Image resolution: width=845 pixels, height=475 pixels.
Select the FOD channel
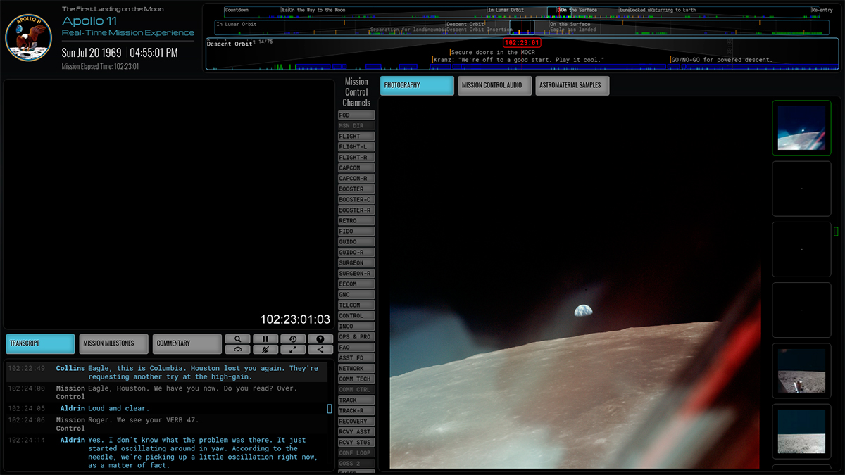(356, 115)
